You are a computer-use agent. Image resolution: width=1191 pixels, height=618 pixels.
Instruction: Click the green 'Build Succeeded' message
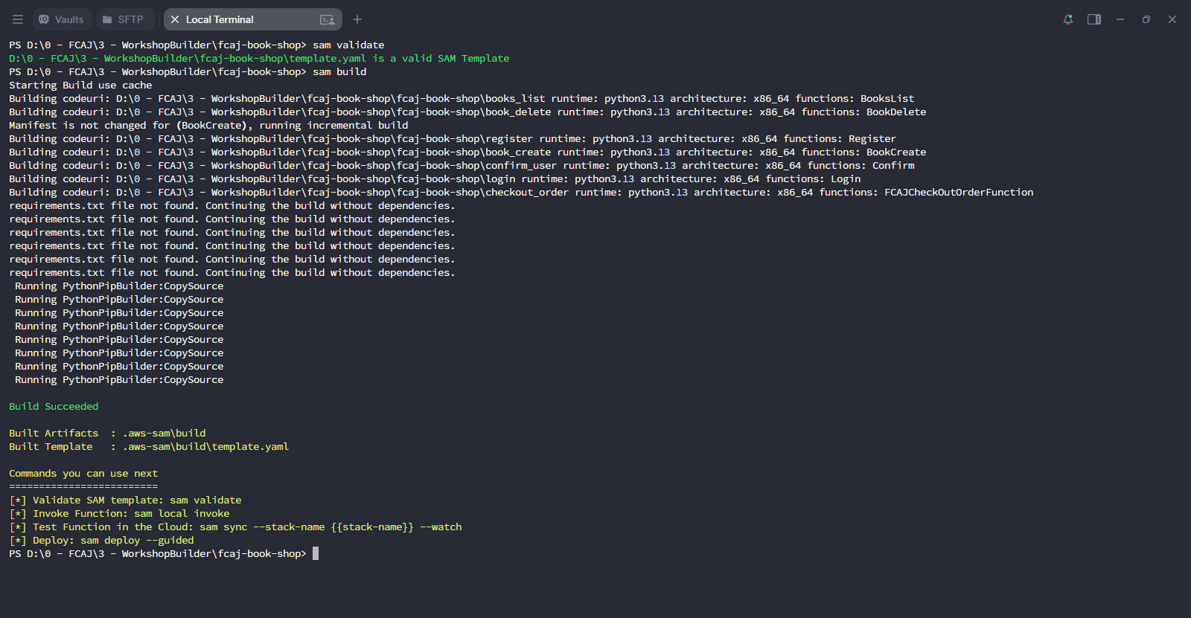coord(54,406)
